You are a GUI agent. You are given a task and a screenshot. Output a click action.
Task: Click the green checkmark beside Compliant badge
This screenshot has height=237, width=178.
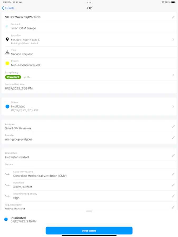click(25, 77)
